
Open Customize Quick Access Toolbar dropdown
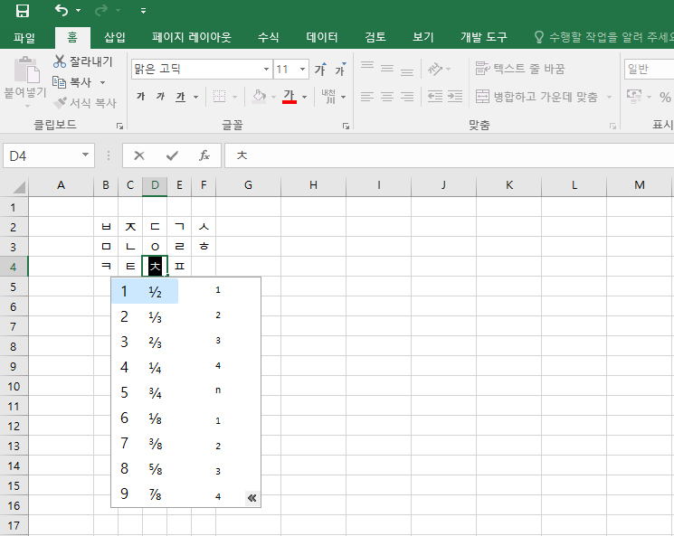143,11
